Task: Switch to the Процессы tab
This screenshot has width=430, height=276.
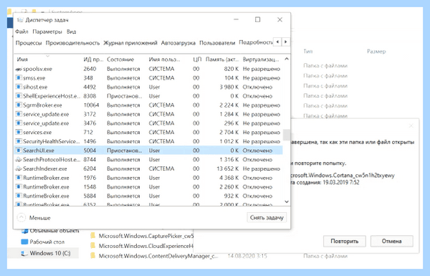Action: [29, 43]
